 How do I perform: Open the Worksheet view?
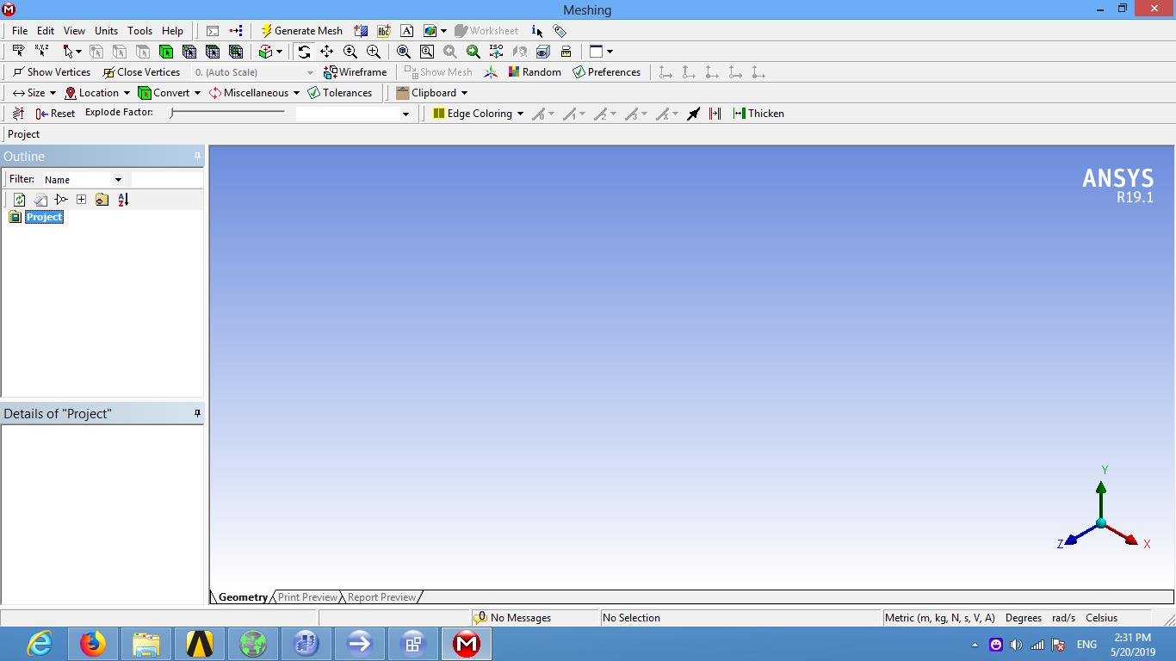click(487, 30)
